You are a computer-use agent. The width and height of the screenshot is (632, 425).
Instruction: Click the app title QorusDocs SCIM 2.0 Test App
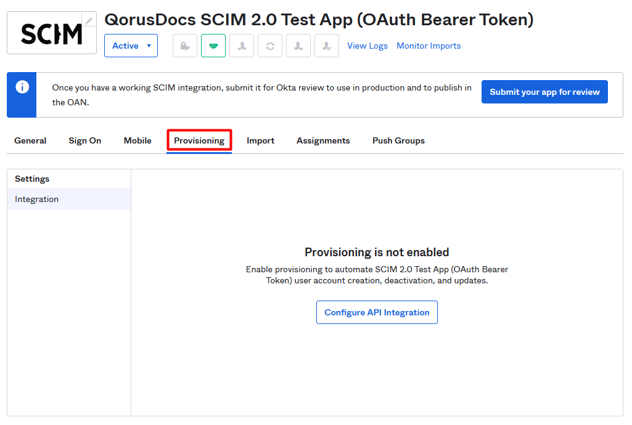click(x=319, y=20)
